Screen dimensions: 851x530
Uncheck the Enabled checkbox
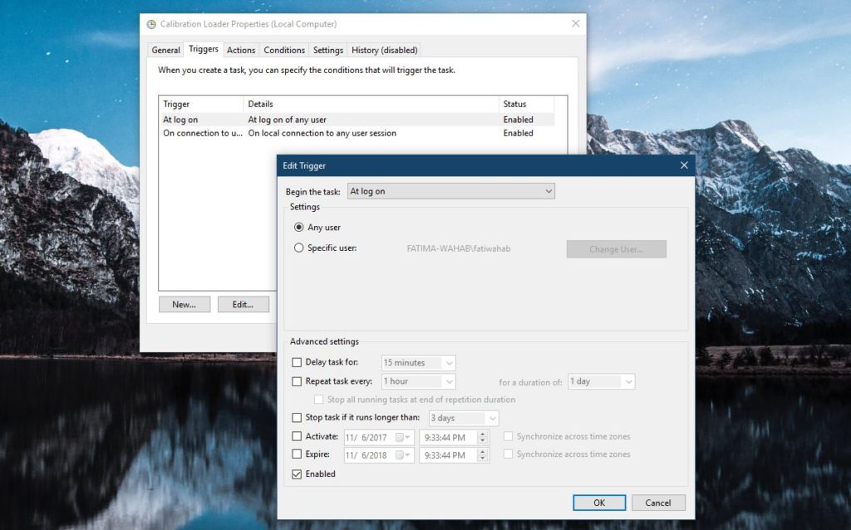pos(296,474)
